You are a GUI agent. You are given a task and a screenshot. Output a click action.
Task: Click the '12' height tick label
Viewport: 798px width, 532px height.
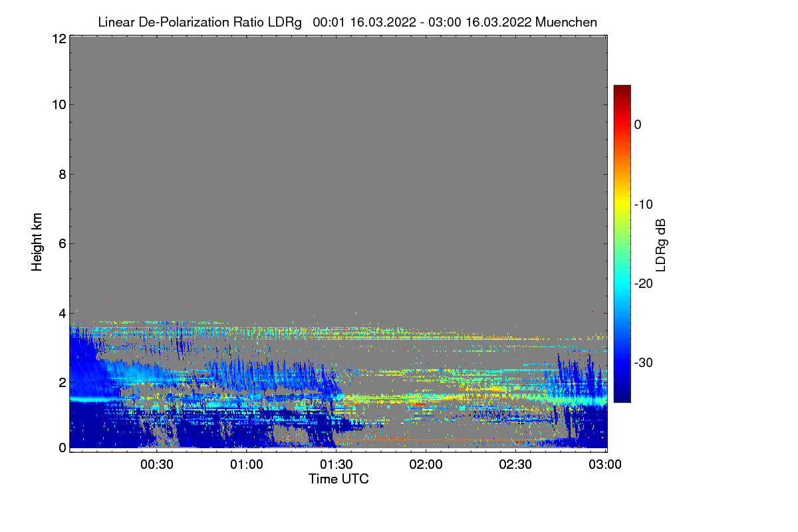point(59,39)
